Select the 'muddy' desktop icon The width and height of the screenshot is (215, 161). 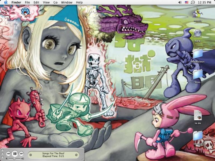(x=198, y=13)
